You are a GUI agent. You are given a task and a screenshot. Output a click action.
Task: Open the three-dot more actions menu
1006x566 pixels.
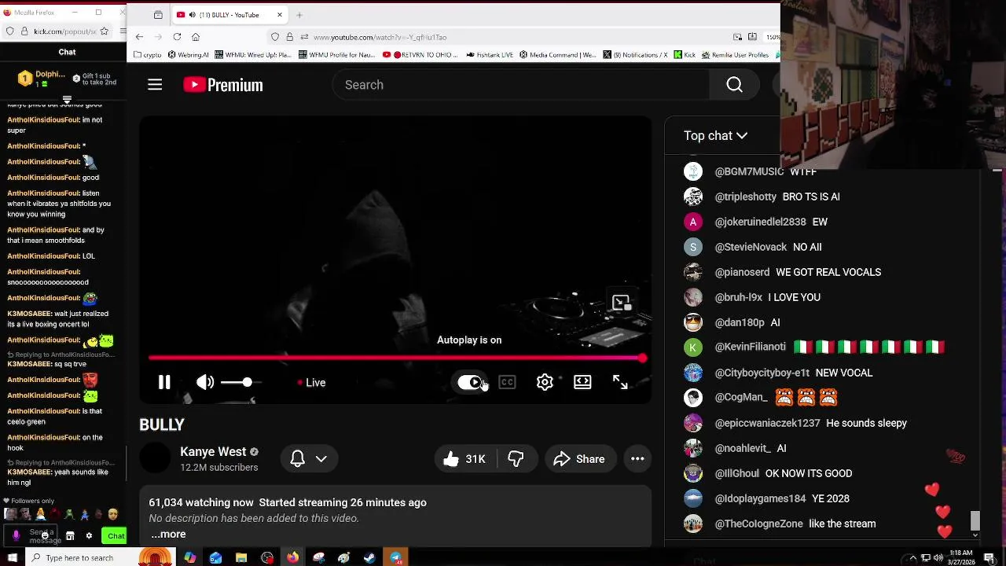637,459
